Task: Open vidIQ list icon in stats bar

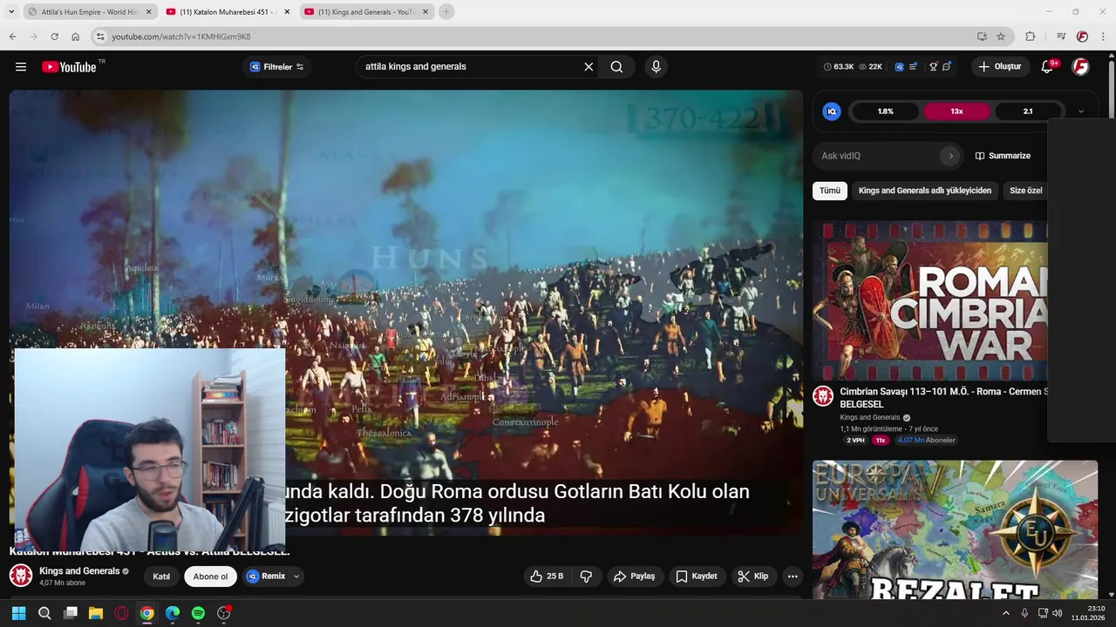Action: click(913, 66)
